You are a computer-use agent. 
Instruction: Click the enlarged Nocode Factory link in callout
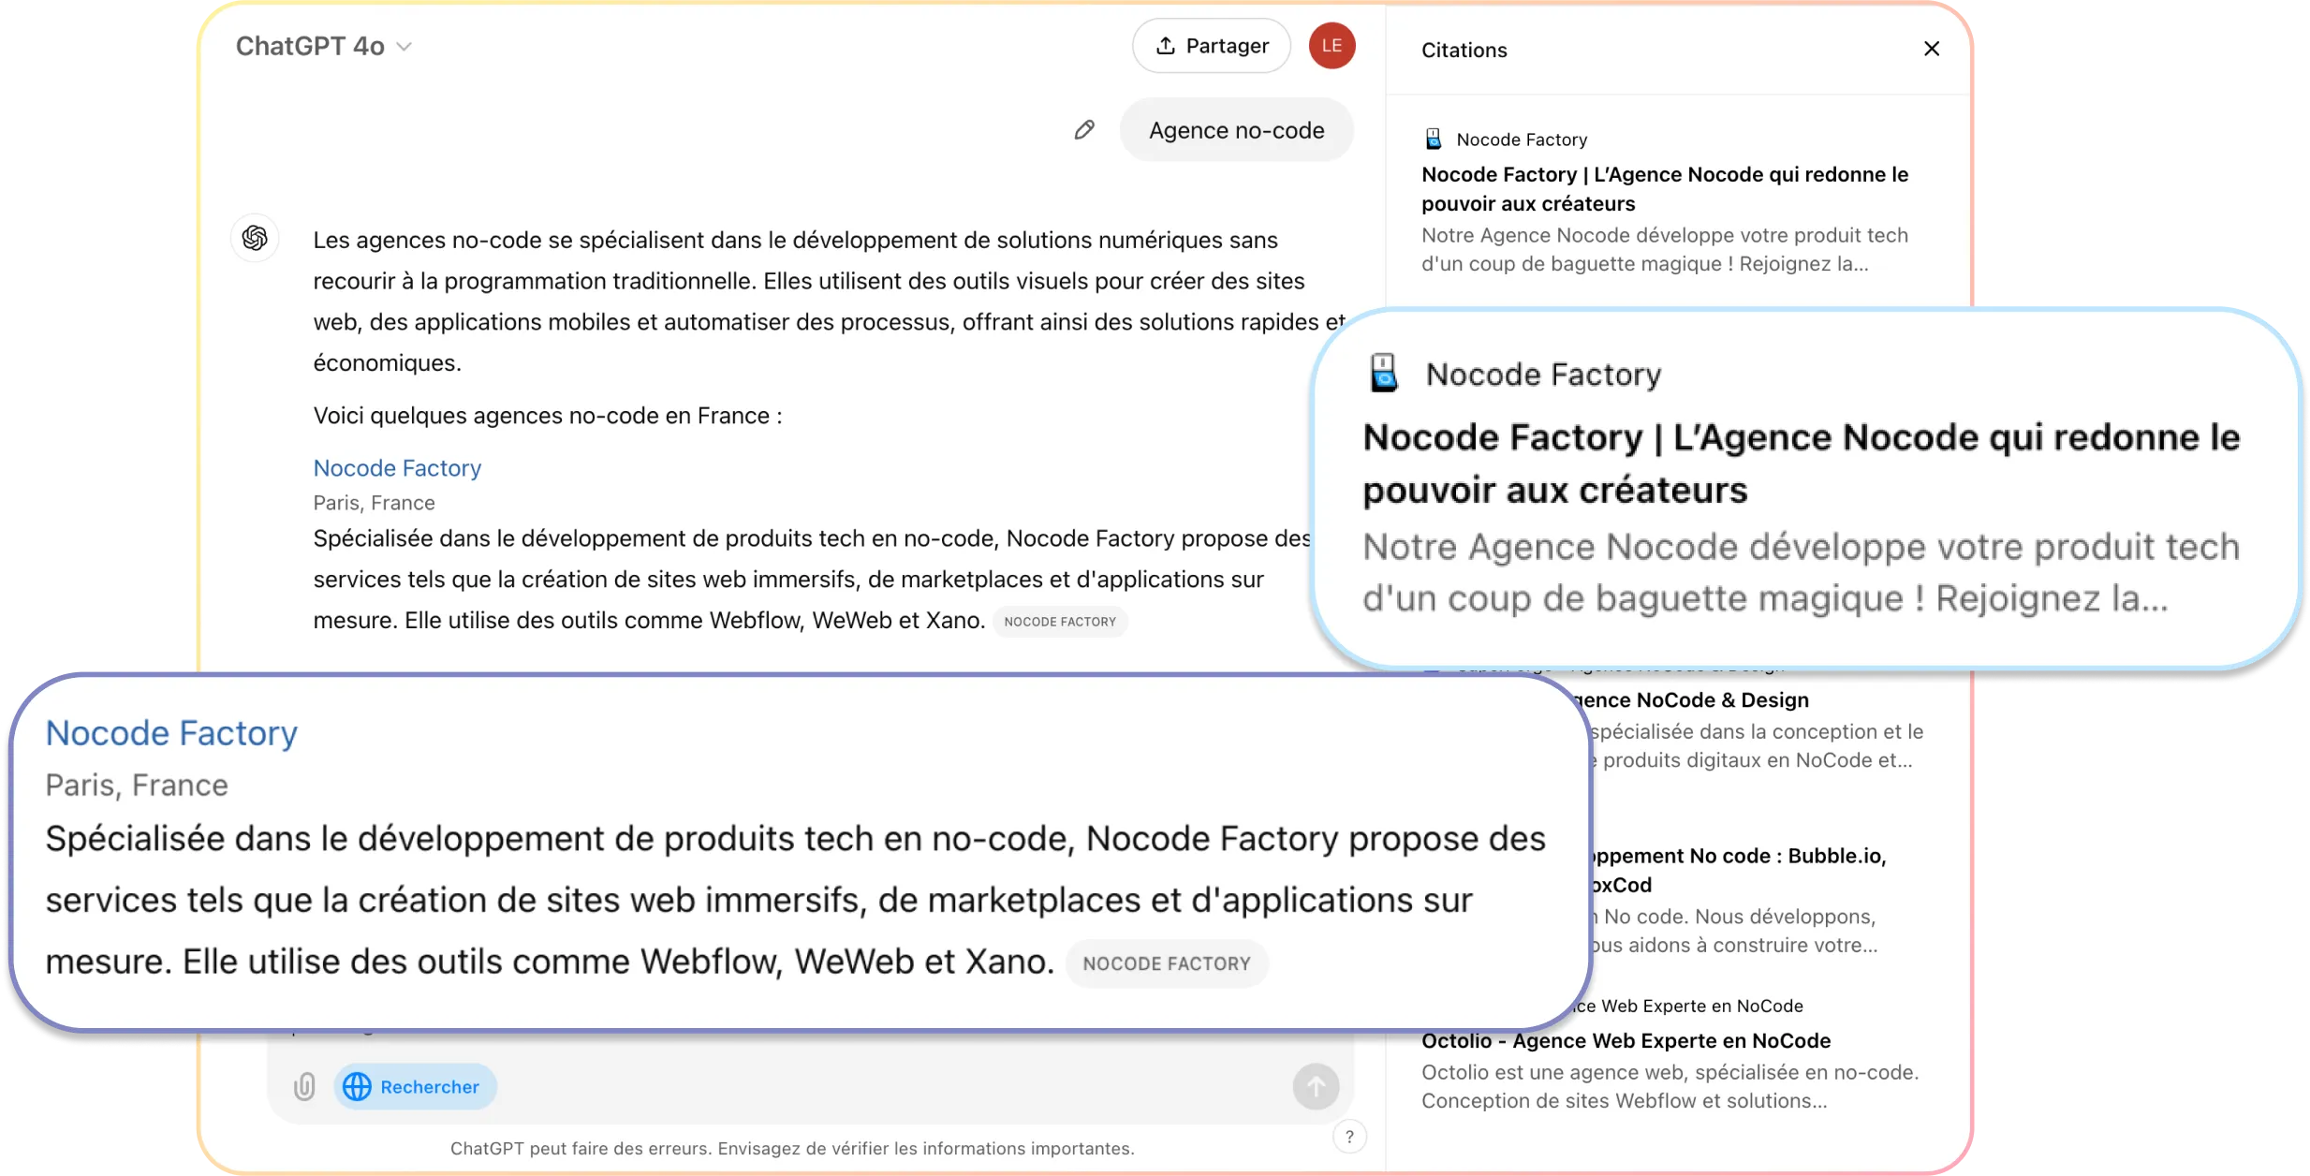pyautogui.click(x=171, y=733)
